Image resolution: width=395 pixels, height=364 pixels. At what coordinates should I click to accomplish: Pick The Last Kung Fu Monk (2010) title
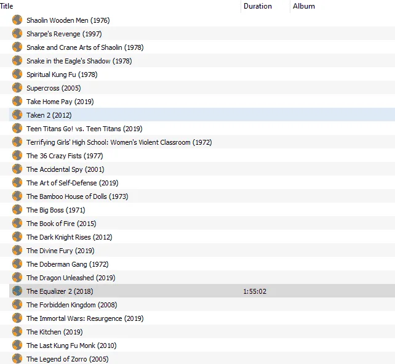click(71, 346)
